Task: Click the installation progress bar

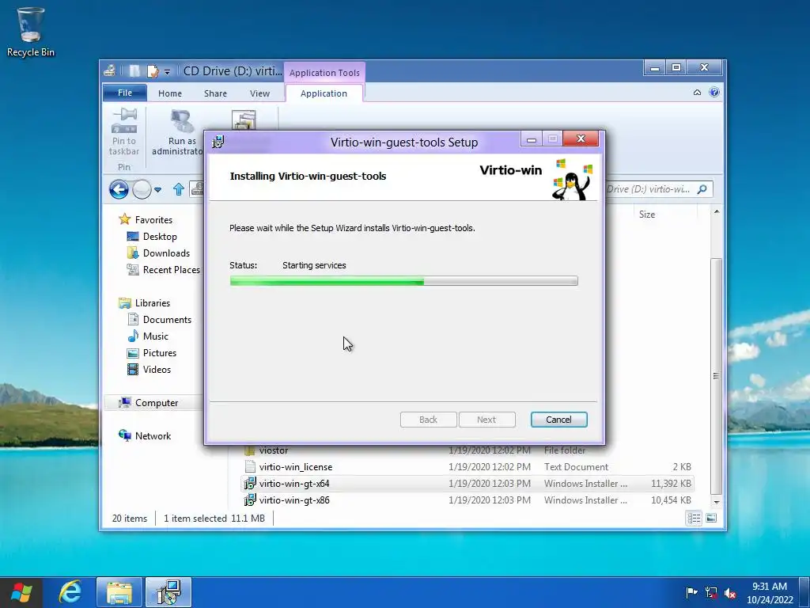Action: coord(403,281)
